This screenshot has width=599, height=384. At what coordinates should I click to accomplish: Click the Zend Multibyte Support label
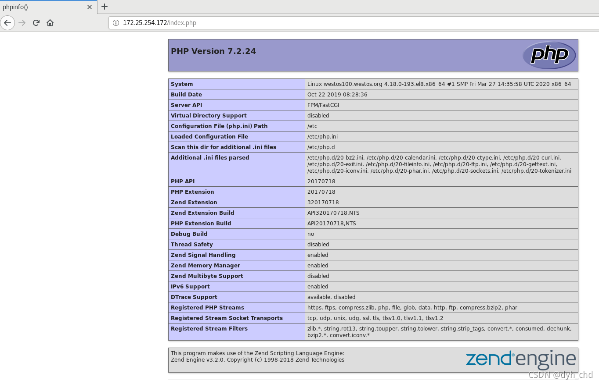(207, 276)
